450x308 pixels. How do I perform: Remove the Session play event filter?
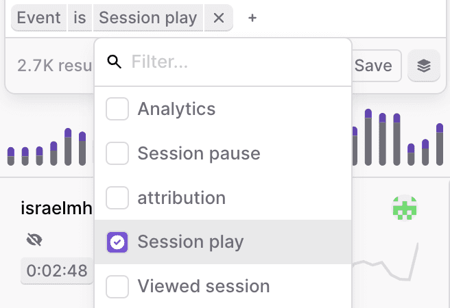tap(219, 18)
